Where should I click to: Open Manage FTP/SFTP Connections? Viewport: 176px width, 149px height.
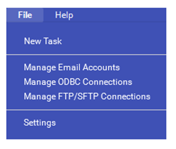pyautogui.click(x=87, y=96)
